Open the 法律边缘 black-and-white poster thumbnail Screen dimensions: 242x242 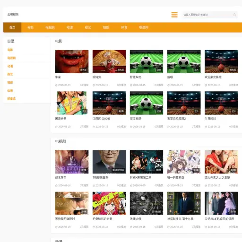[x=147, y=203]
